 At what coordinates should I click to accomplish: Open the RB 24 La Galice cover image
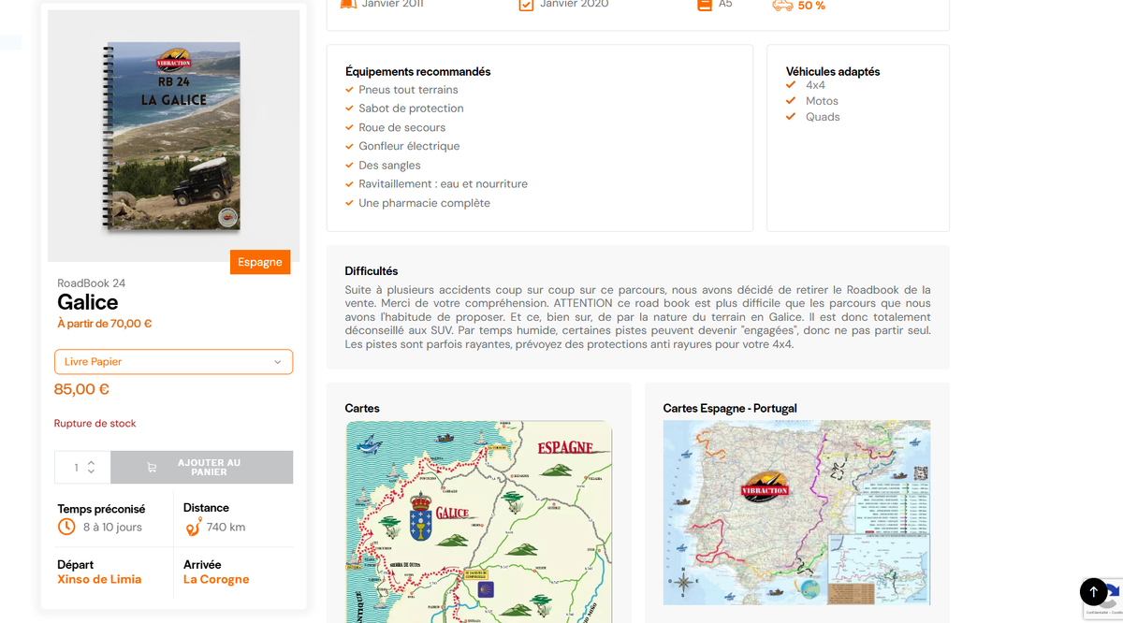tap(173, 136)
